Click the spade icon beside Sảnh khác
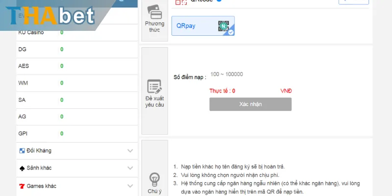The image size is (392, 196). click(22, 168)
